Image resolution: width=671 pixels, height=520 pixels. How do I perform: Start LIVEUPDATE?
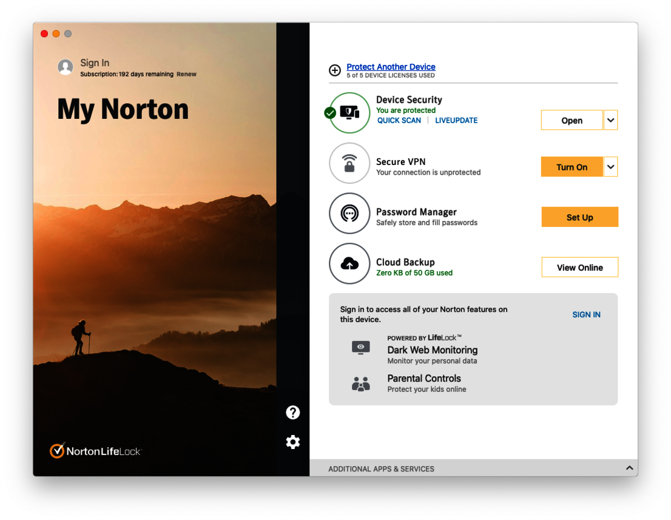(456, 120)
